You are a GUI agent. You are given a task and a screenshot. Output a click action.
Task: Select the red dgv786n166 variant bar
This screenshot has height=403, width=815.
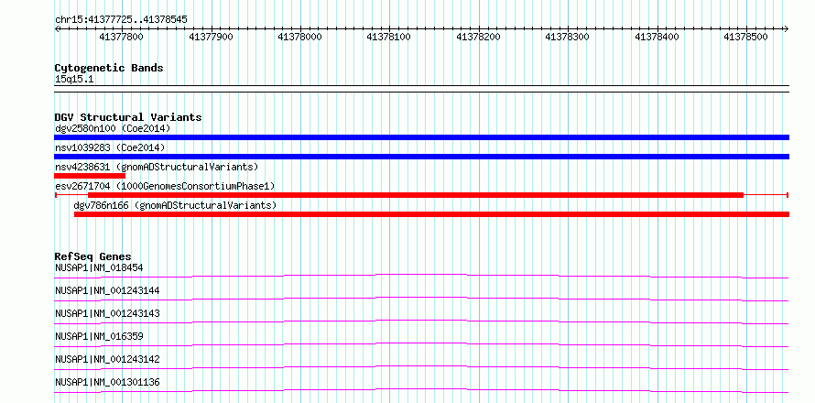point(432,214)
